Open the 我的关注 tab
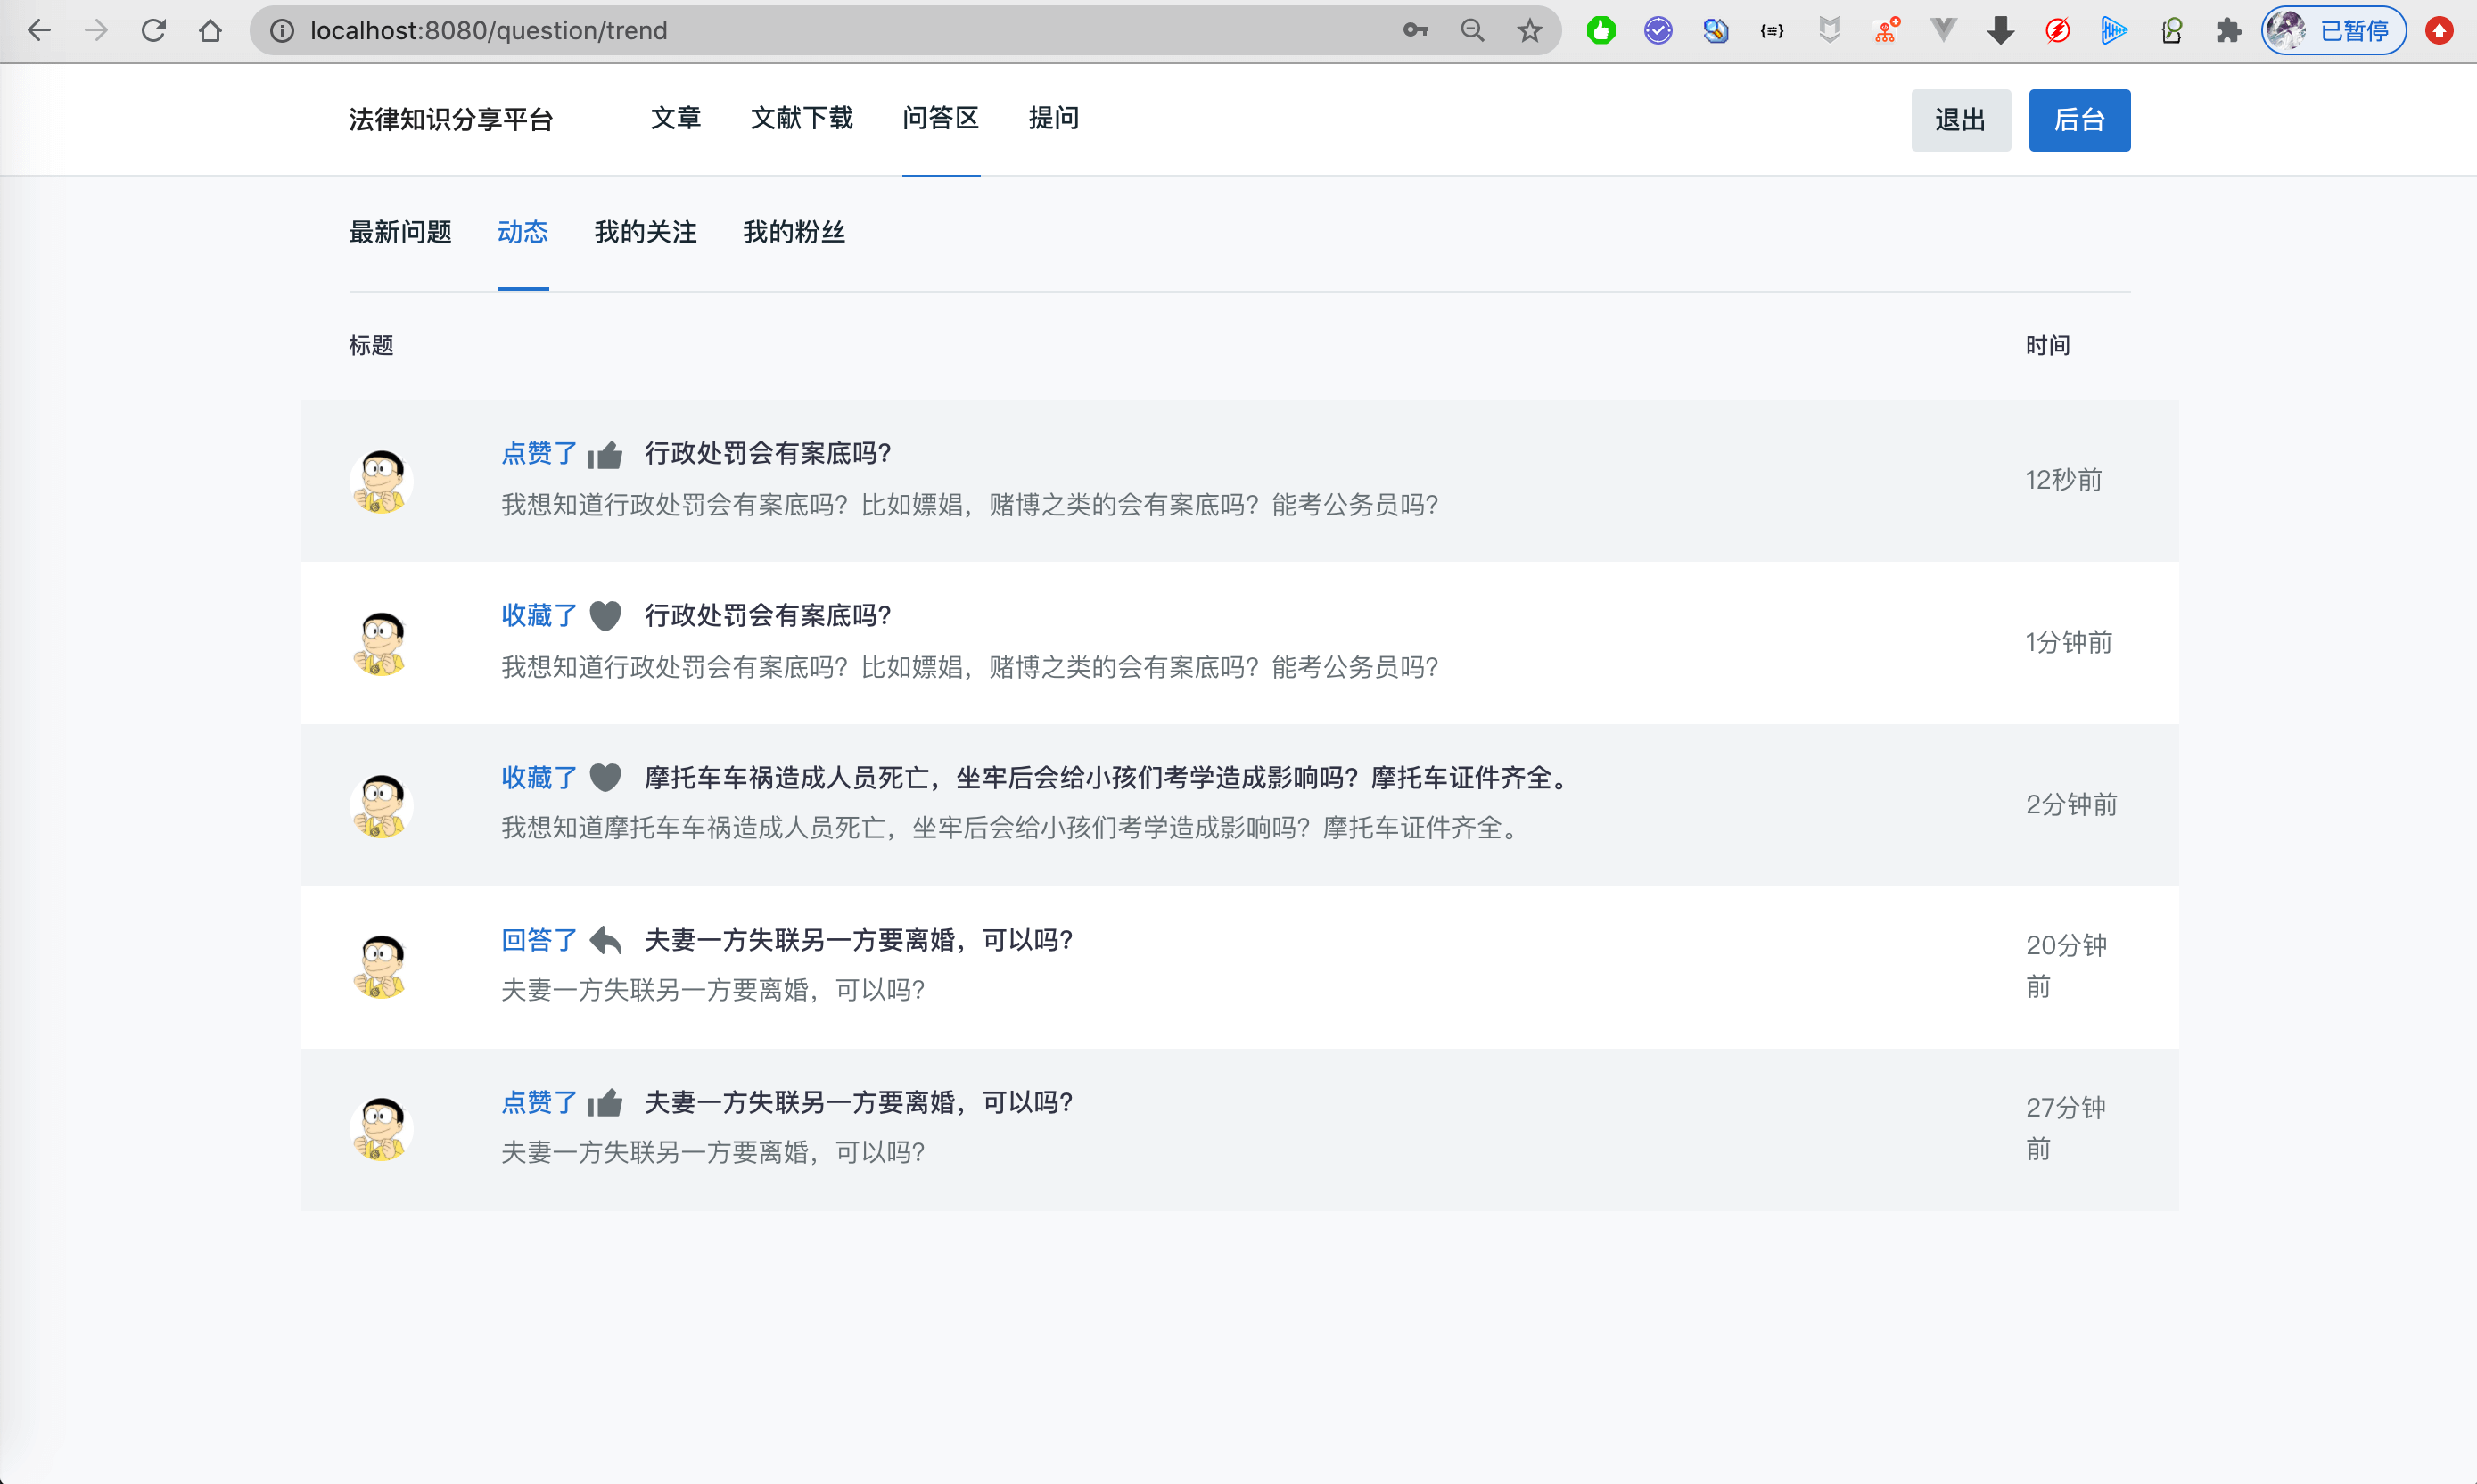This screenshot has height=1484, width=2477. click(x=645, y=232)
